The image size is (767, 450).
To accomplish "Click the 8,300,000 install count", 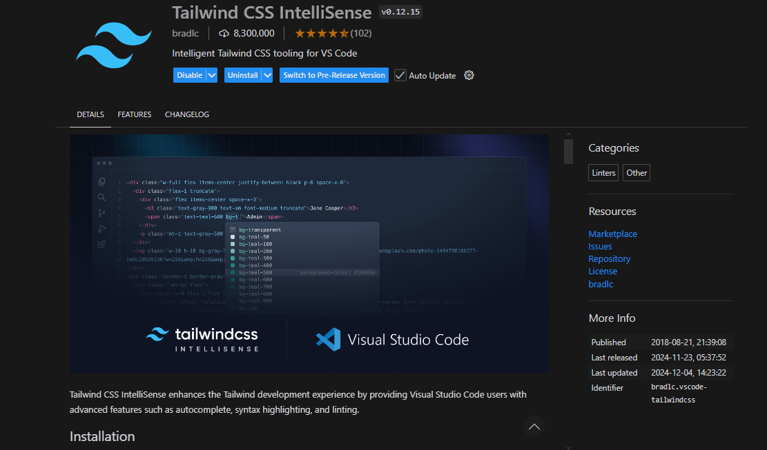I will tap(254, 33).
